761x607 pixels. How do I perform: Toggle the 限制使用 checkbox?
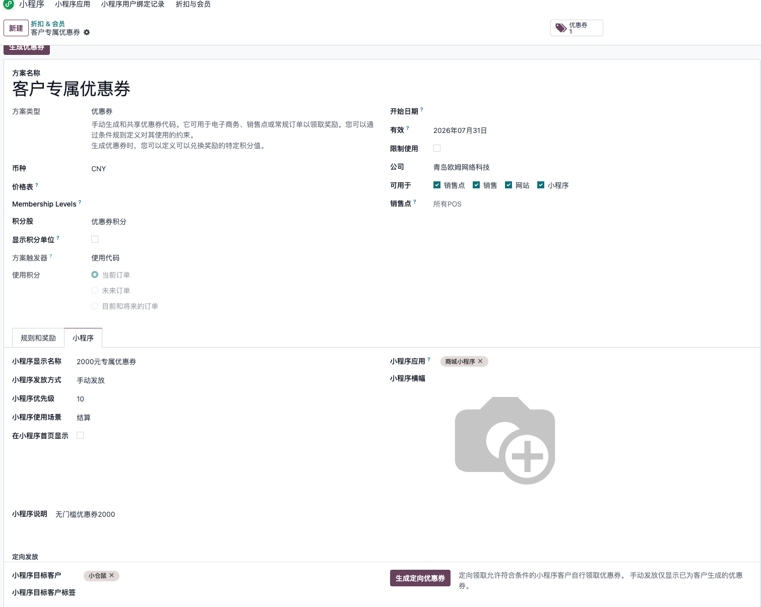(x=437, y=148)
